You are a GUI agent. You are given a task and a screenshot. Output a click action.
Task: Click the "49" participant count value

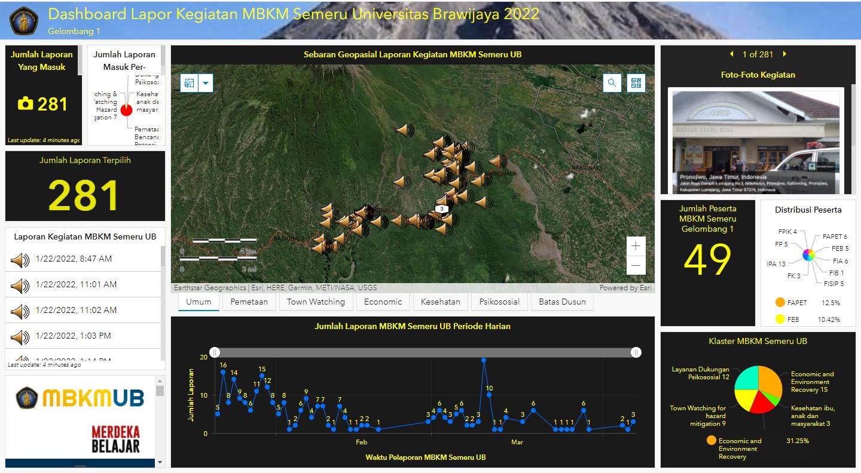[x=707, y=260]
